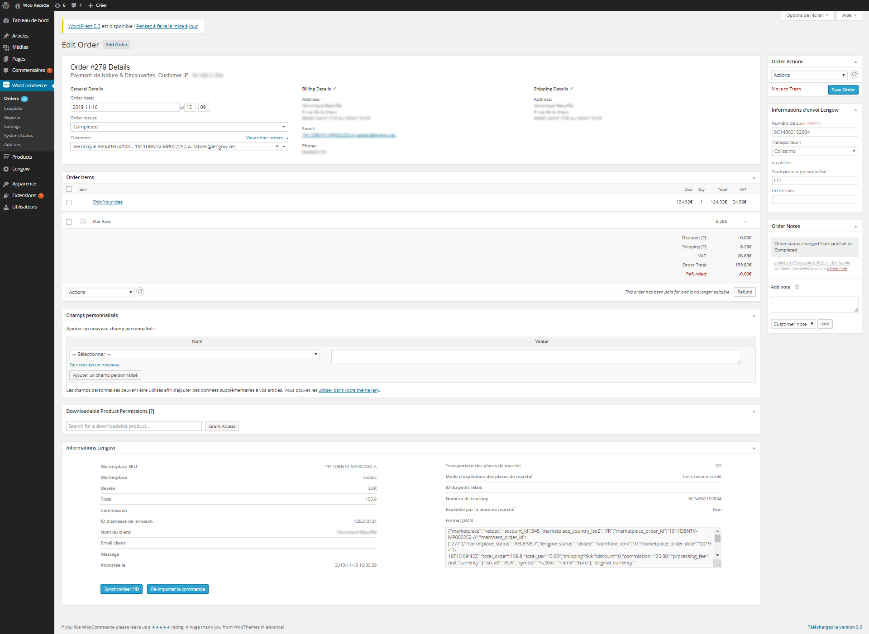This screenshot has height=634, width=869.
Task: Open the Order status dropdown showing Completed
Action: click(179, 127)
